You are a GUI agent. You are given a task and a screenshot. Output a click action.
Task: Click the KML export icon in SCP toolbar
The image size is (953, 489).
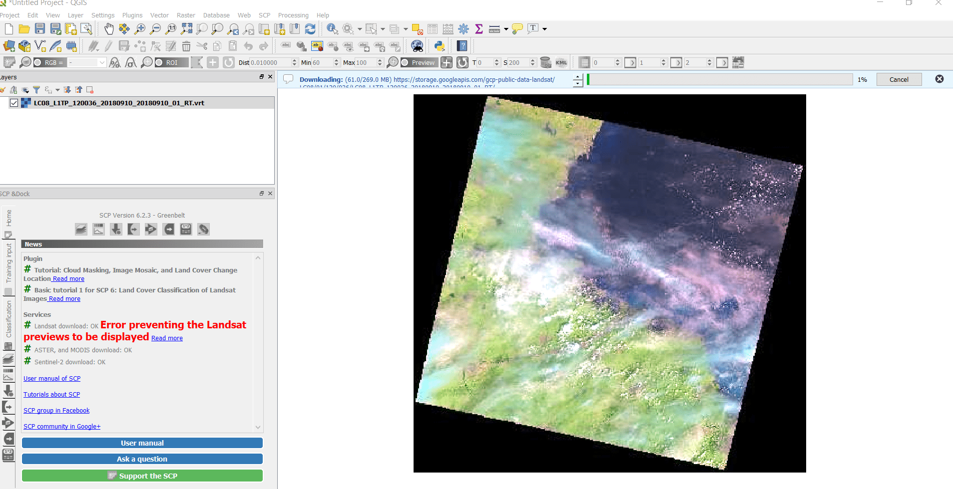(561, 62)
